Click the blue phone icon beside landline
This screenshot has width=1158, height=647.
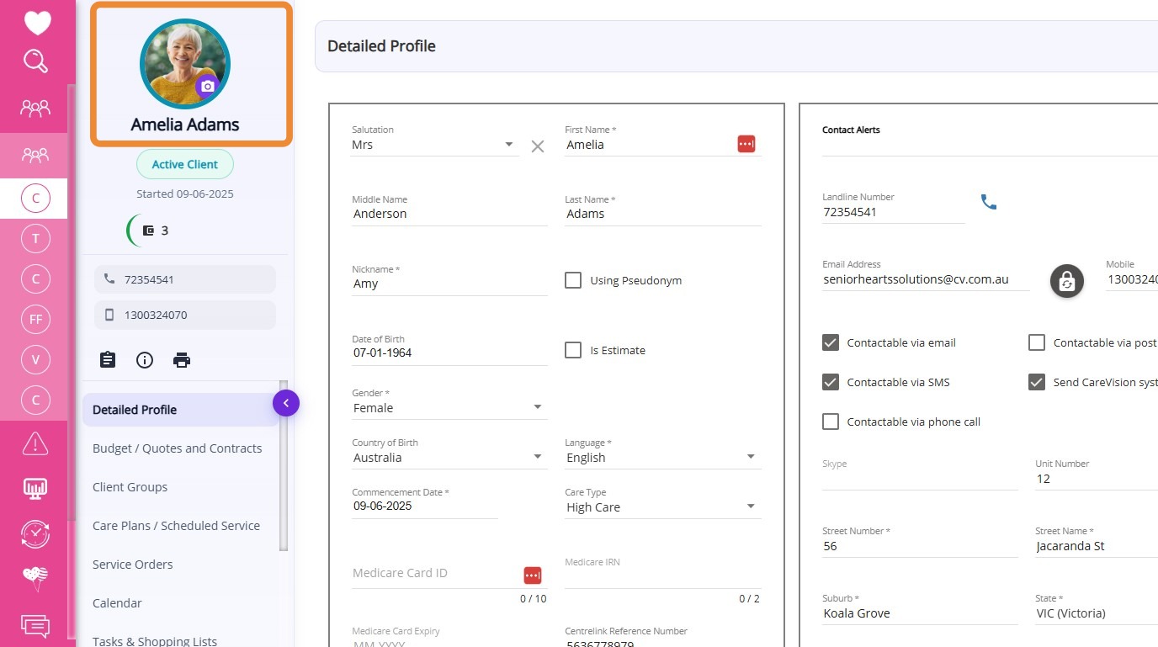click(989, 203)
